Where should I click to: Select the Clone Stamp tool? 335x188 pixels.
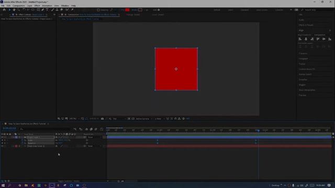coord(57,10)
